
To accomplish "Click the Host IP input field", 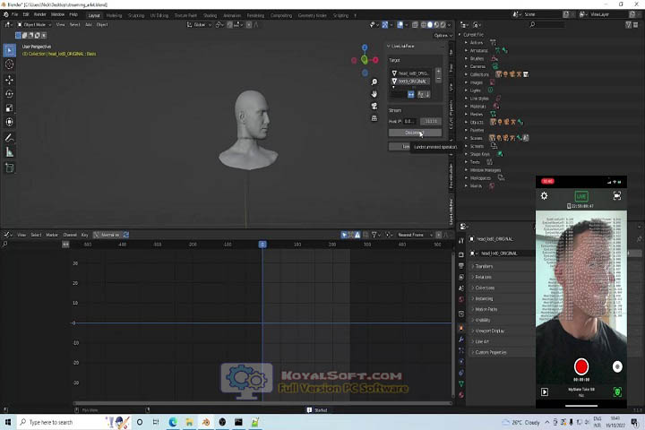I will coord(409,122).
